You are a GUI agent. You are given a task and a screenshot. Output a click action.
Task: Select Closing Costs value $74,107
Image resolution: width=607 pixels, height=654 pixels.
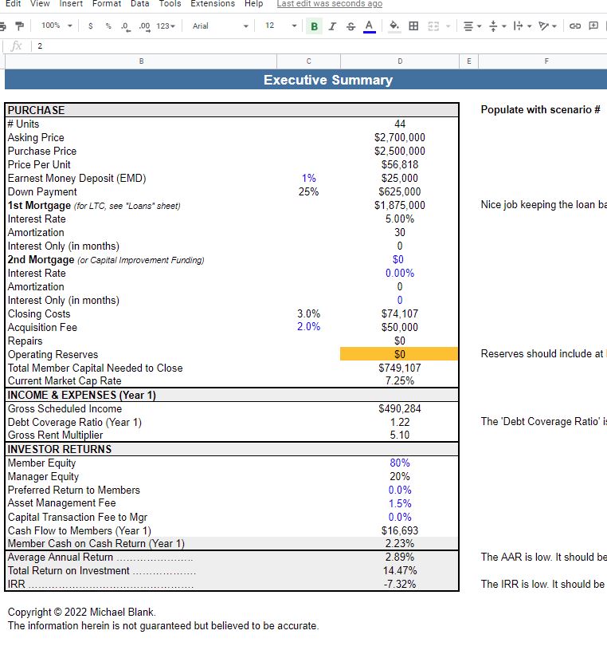coord(400,313)
